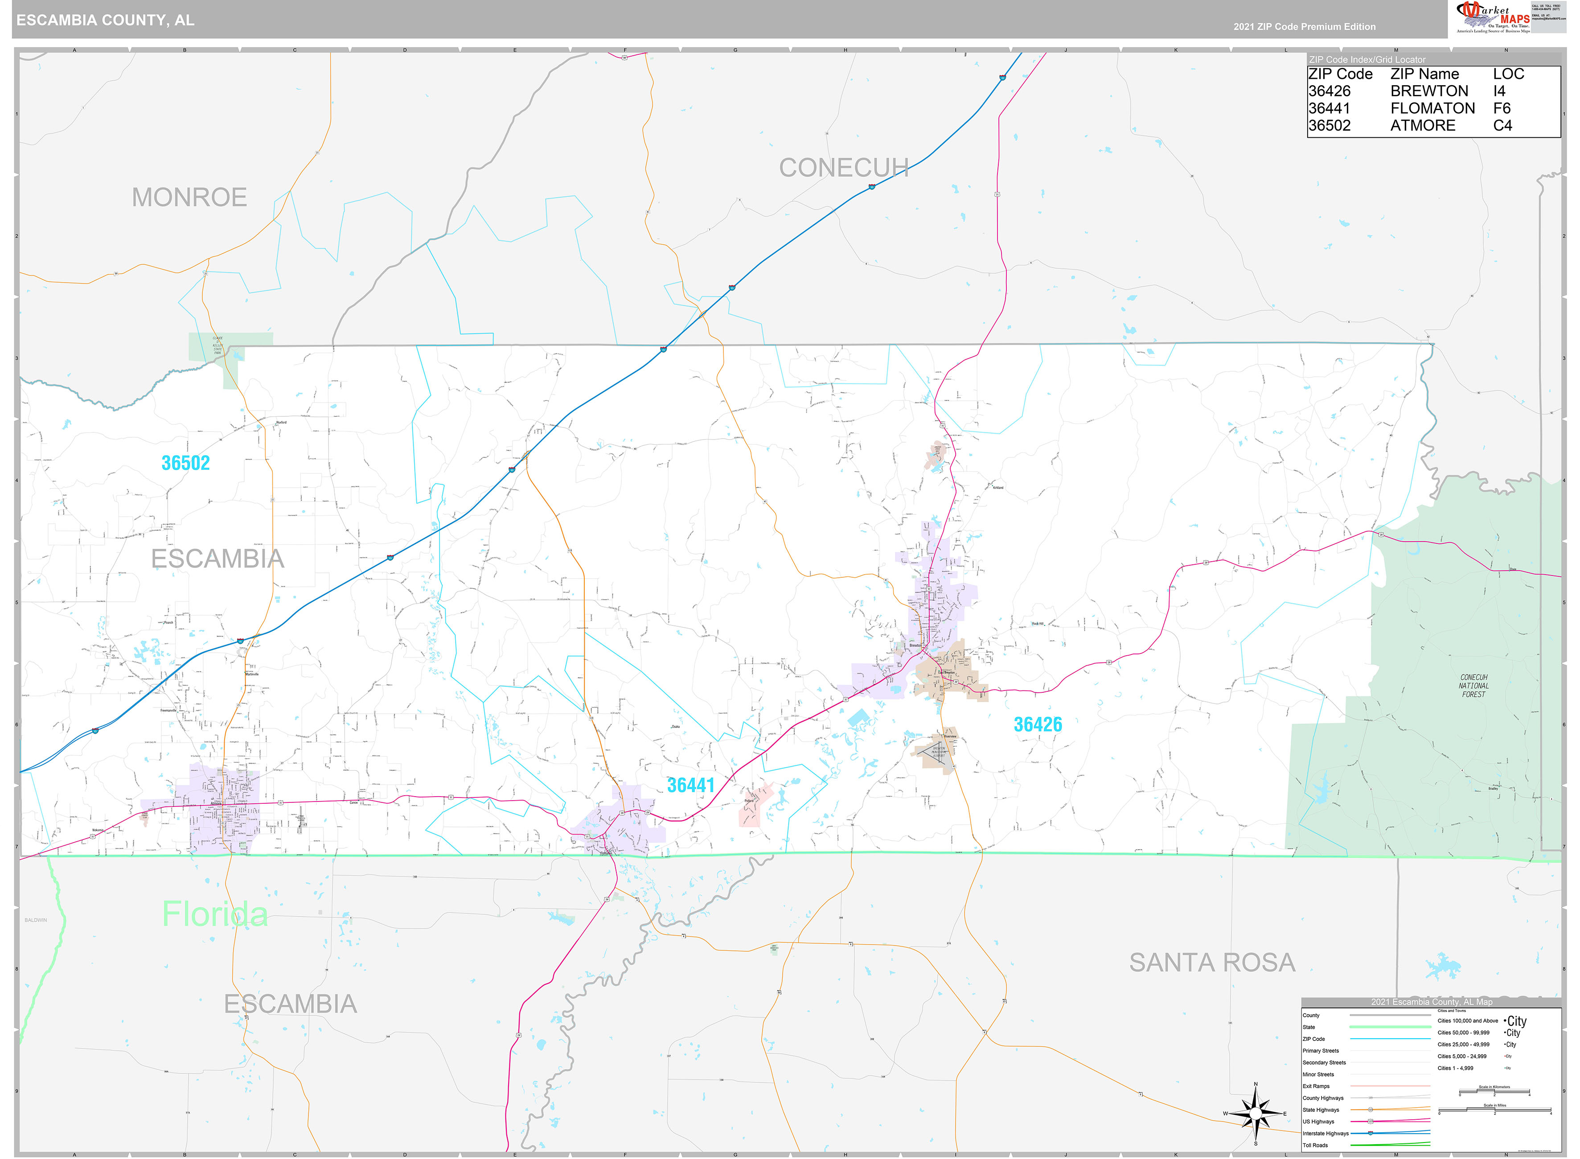The width and height of the screenshot is (1580, 1159).
Task: Click 'ATMORE' in the ZIP index table
Action: coord(1423,126)
